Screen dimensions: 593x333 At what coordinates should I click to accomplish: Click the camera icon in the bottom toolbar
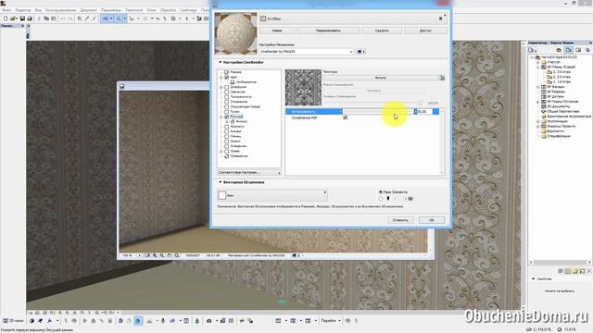pyautogui.click(x=208, y=321)
